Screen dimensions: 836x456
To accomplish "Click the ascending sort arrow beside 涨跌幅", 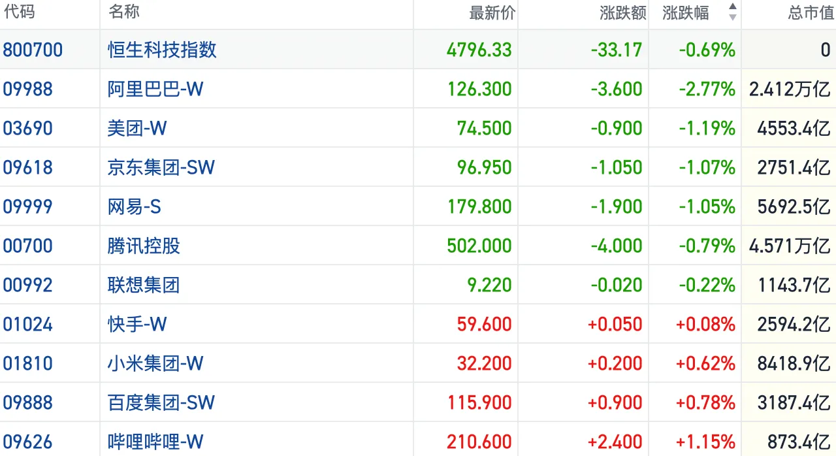I will point(732,7).
